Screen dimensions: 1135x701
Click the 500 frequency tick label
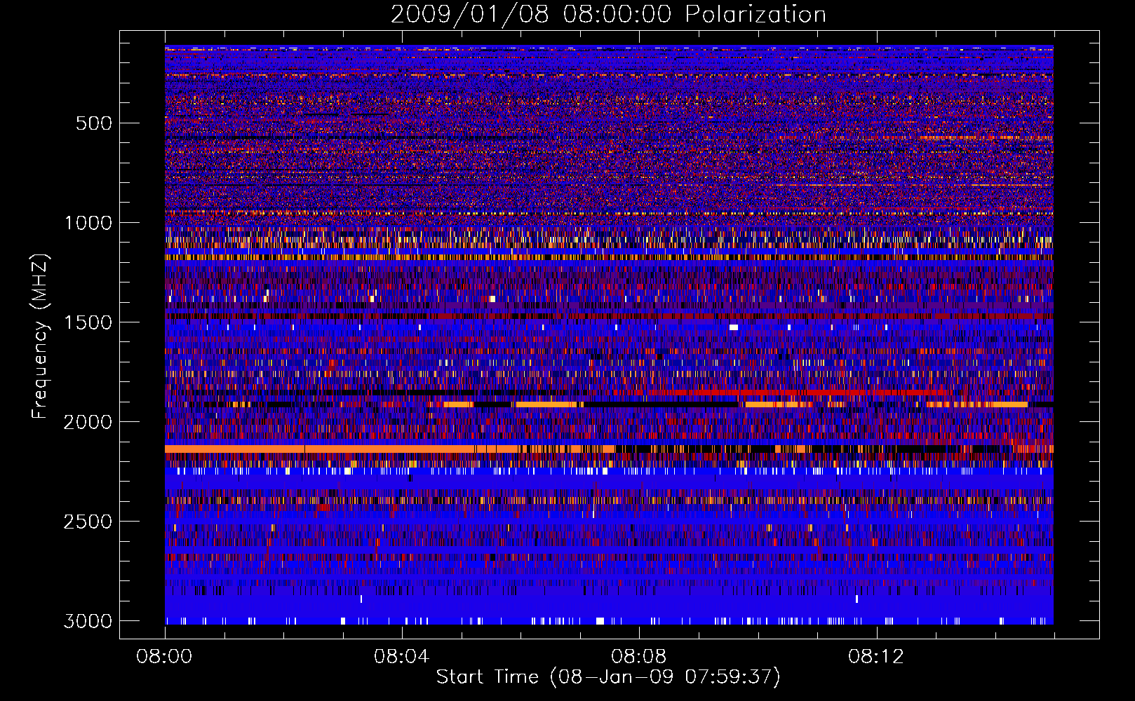[93, 123]
